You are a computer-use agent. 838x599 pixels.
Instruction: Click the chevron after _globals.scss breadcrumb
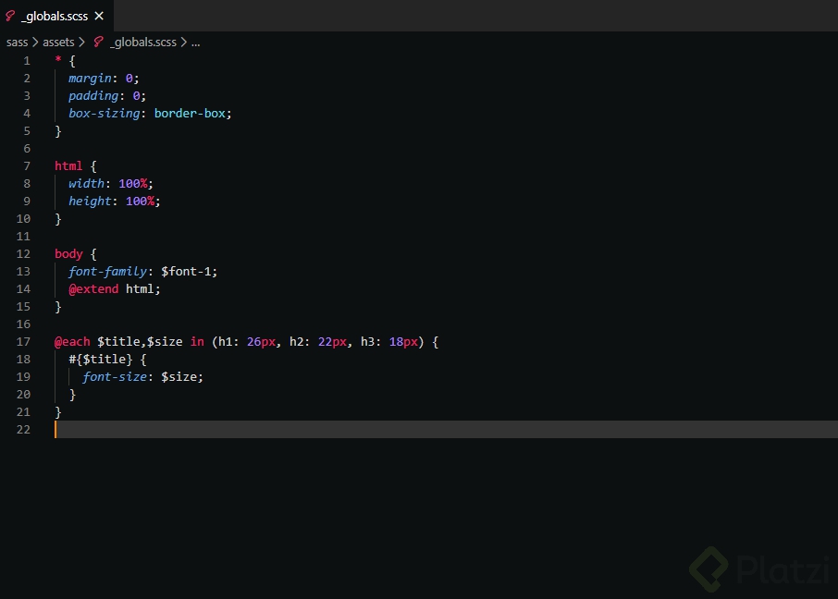tap(183, 42)
